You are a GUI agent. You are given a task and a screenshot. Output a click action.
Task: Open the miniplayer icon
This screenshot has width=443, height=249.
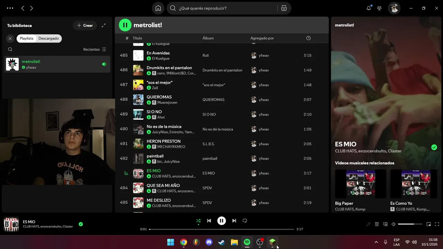coord(429,224)
